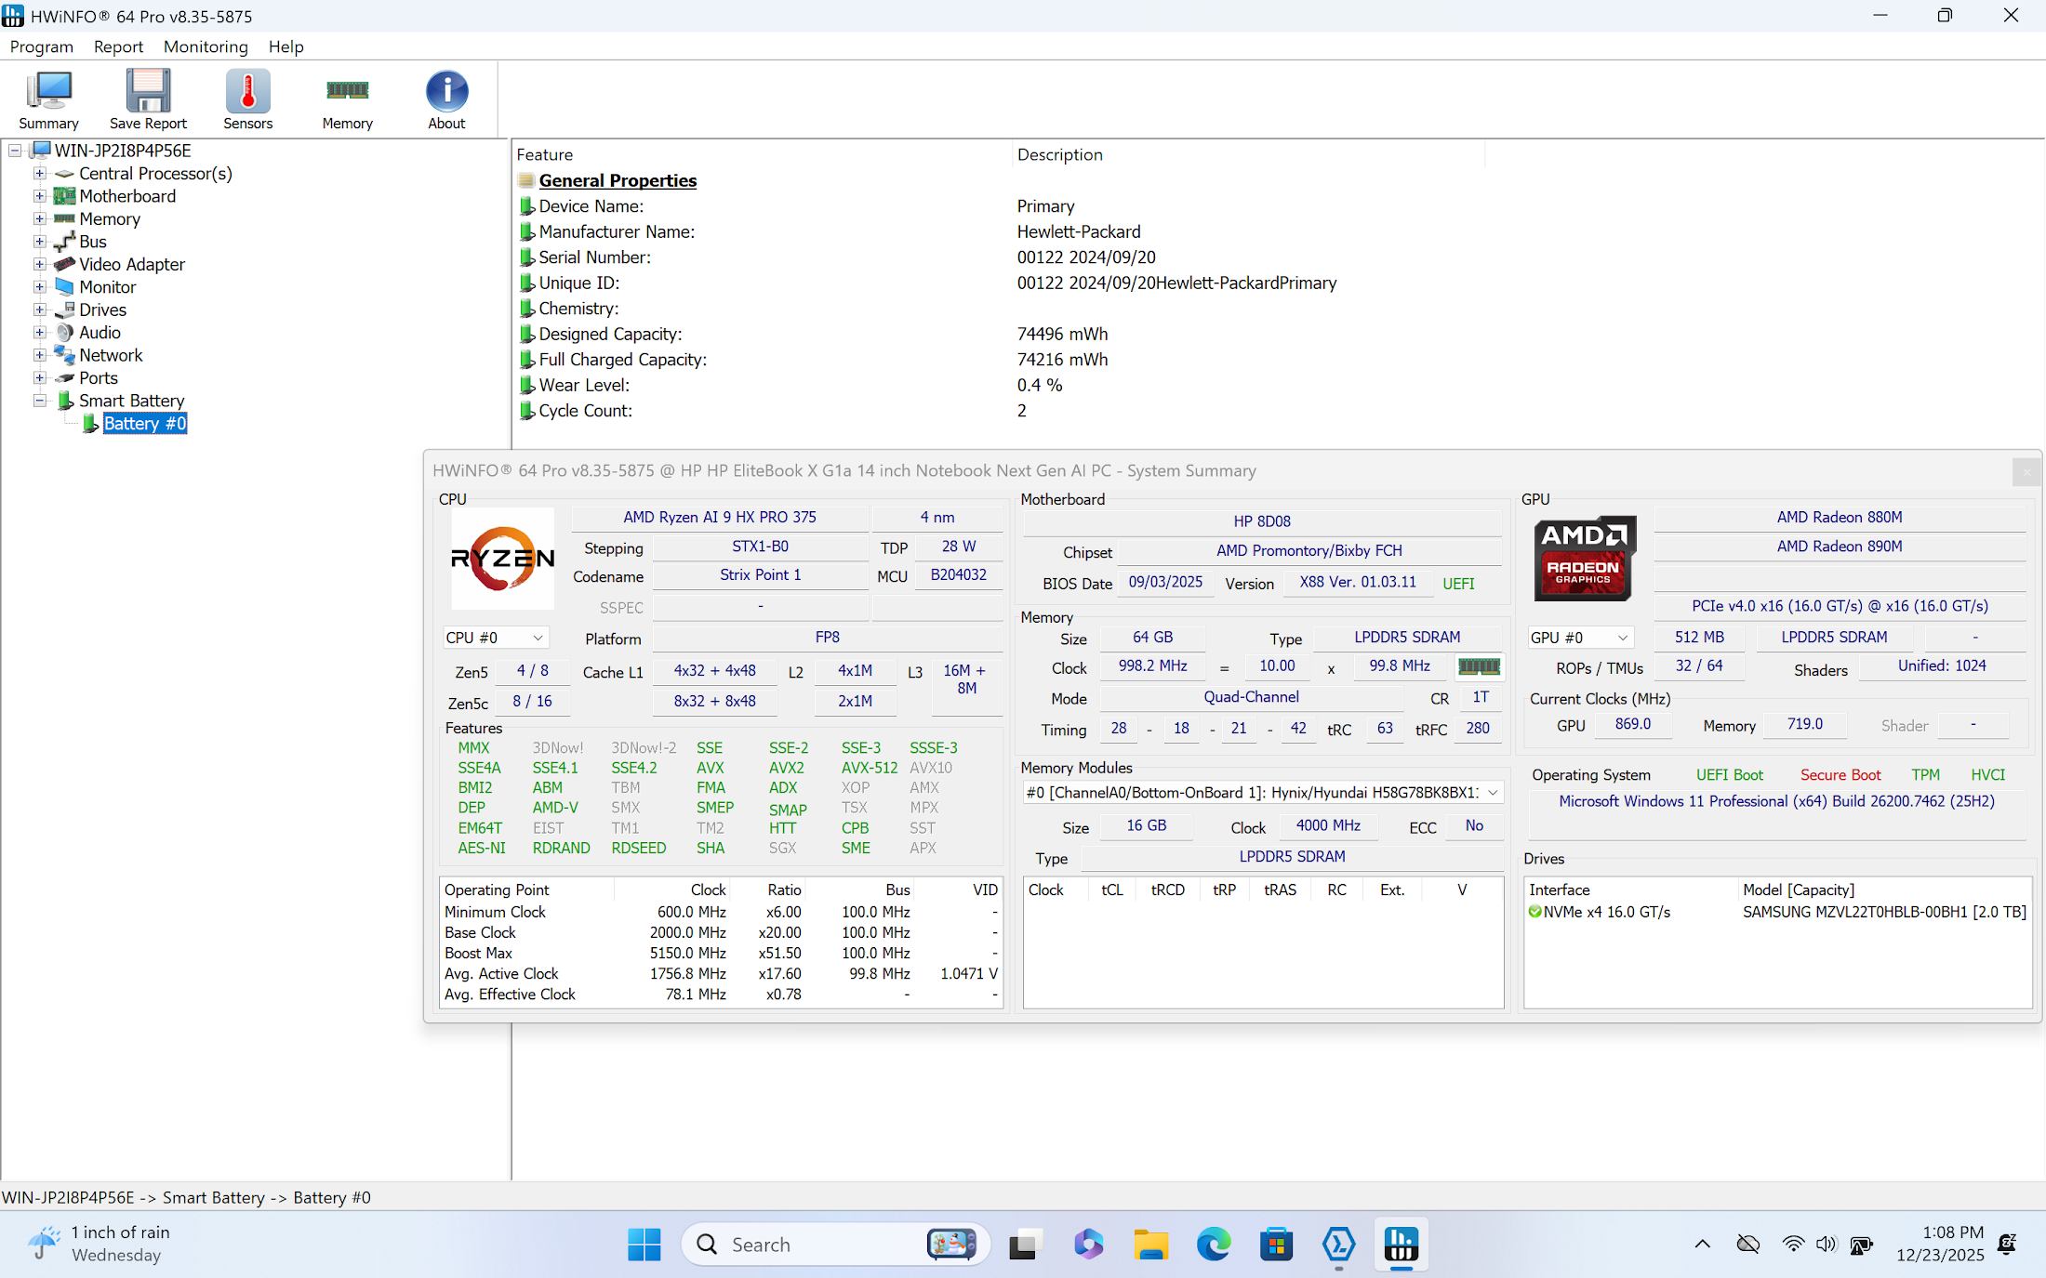Open the Report menu

pos(118,46)
